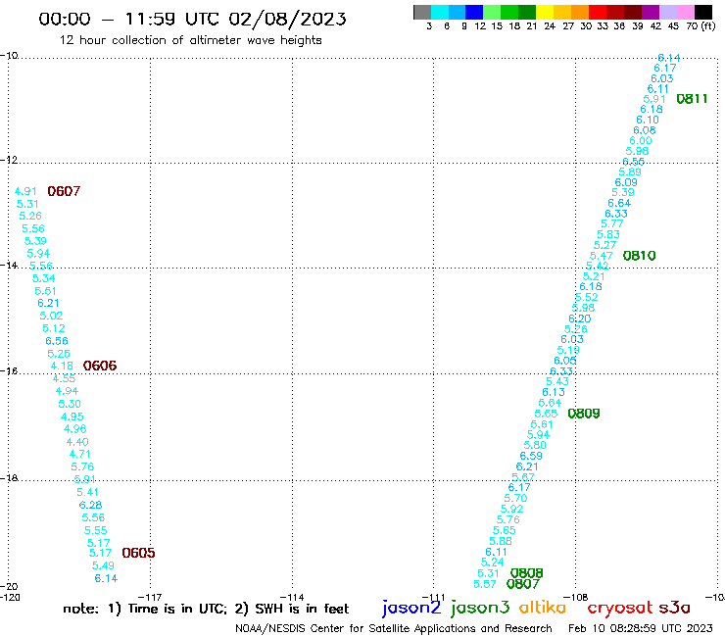This screenshot has width=725, height=637.
Task: Click the pure blue swatch above legend label 12
Action: (474, 12)
